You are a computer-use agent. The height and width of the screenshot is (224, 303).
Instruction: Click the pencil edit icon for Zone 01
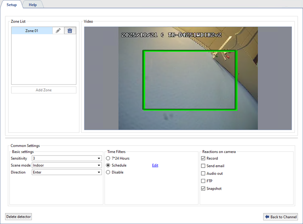click(58, 31)
